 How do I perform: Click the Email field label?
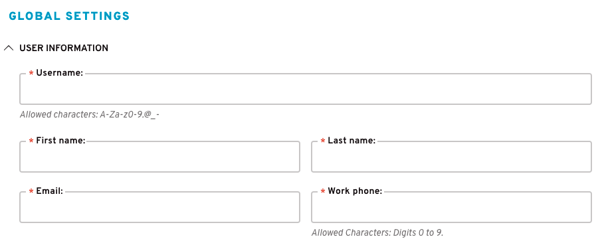[x=49, y=191]
